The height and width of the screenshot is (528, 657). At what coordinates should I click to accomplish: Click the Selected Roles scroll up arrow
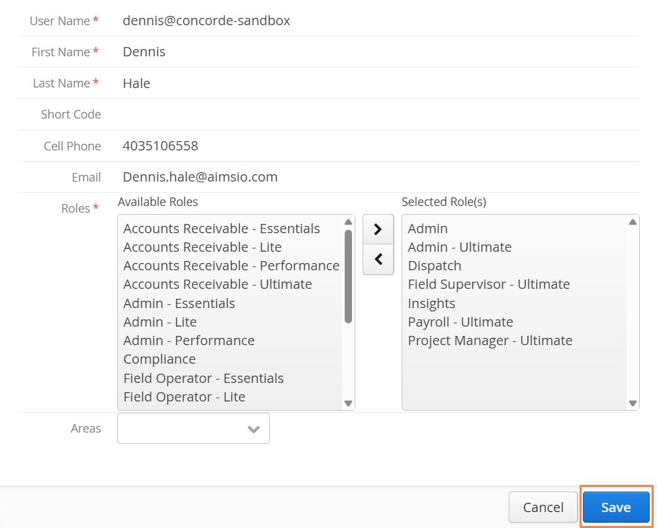coord(633,222)
